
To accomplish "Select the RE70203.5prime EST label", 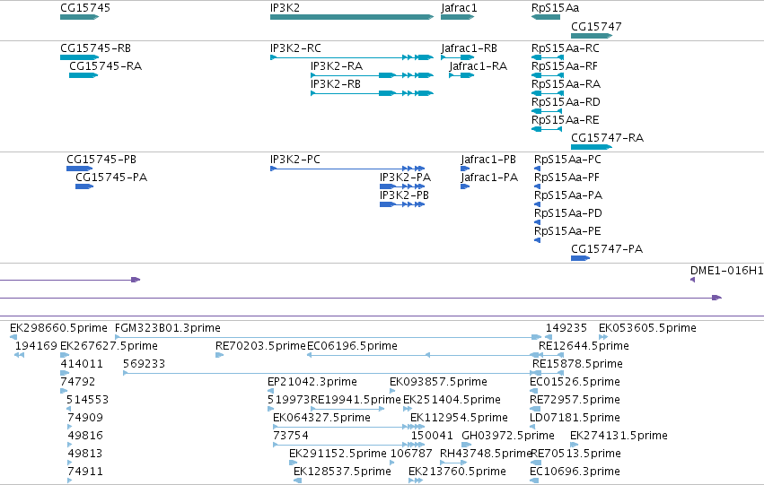I will click(260, 346).
